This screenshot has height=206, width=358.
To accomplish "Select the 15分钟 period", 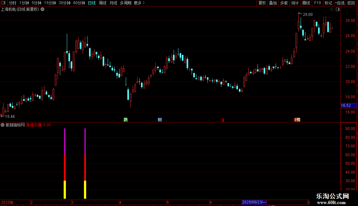I will pos(50,3).
